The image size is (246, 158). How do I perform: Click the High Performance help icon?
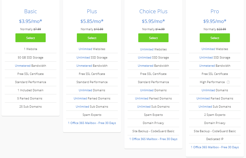tap(228, 82)
